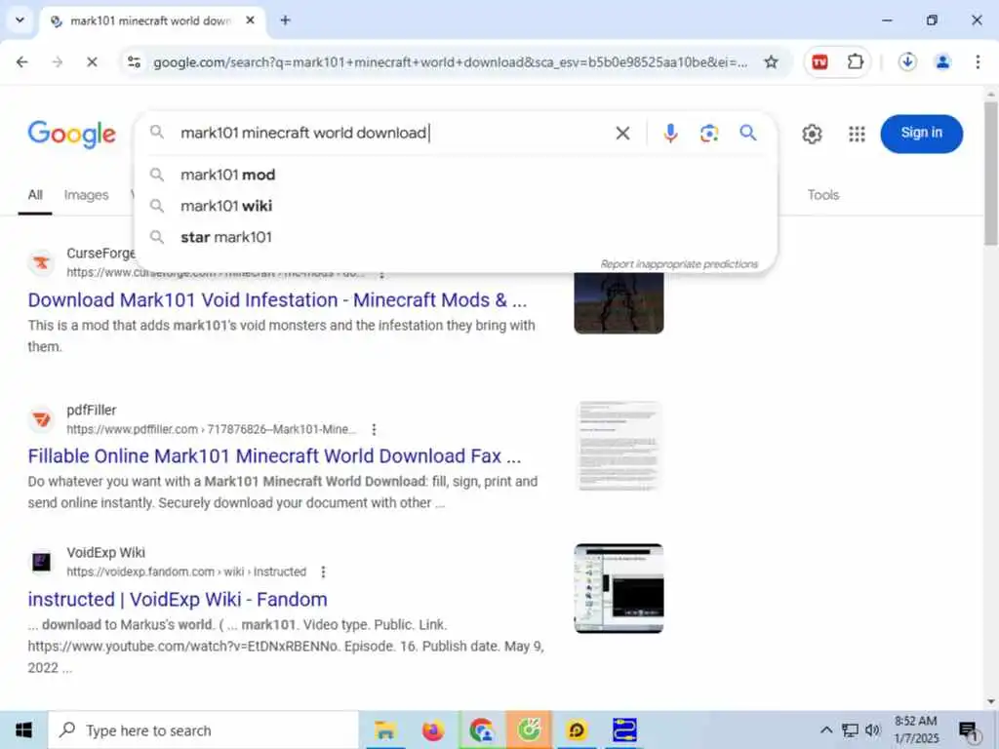Click the browser address bar URL

[451, 62]
